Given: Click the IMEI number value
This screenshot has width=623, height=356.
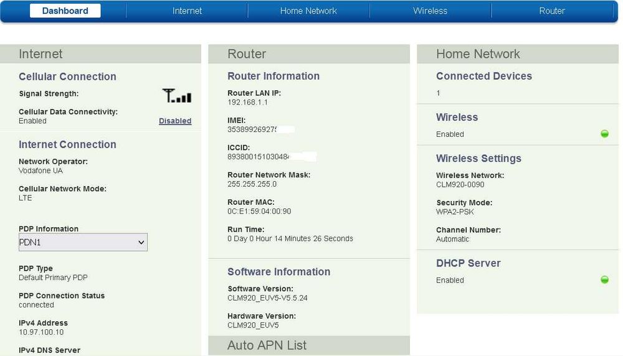Looking at the screenshot, I should pos(252,129).
